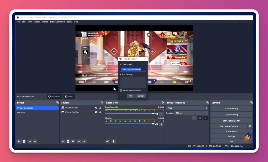This screenshot has height=162, width=268.
Task: Select the Desktop scene
Action: pyautogui.click(x=37, y=112)
